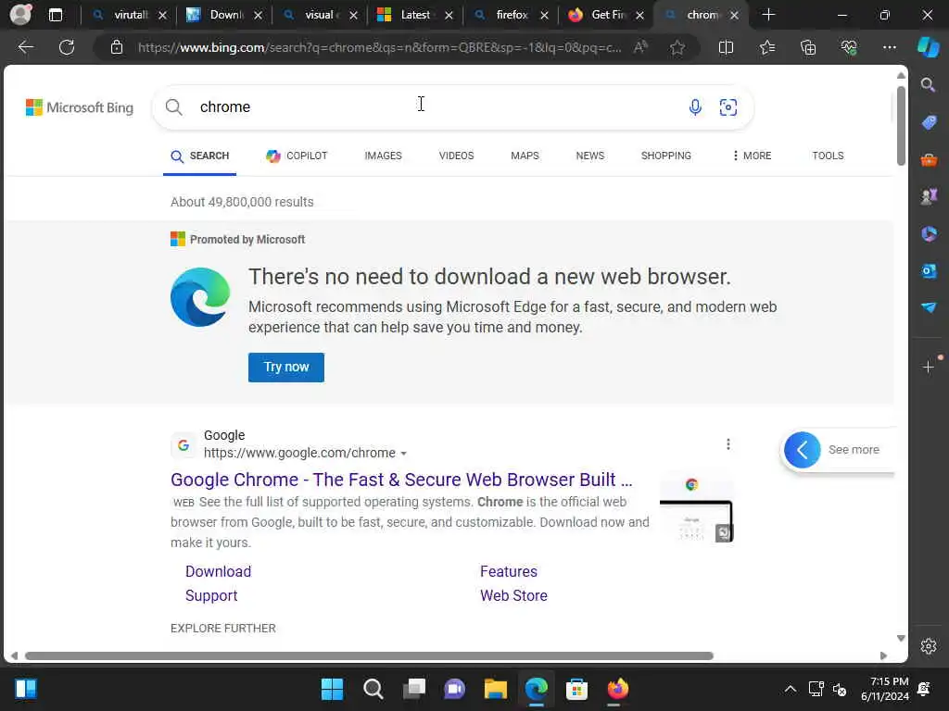Search using voice microphone

(695, 107)
